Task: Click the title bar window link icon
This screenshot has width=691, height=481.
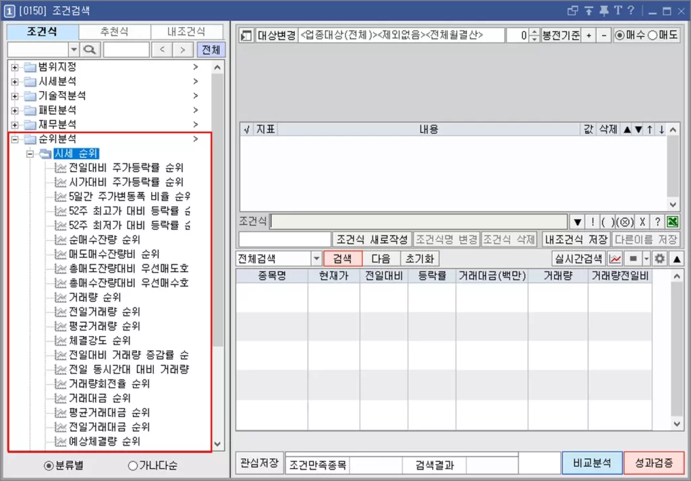Action: pos(572,11)
